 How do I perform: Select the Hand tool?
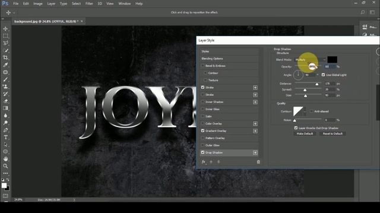5,159
